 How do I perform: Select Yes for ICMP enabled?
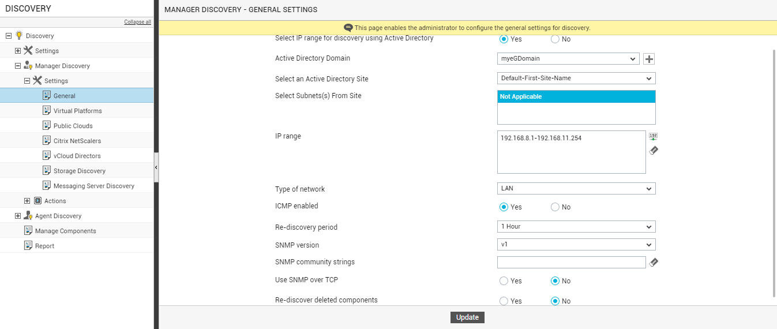[504, 207]
